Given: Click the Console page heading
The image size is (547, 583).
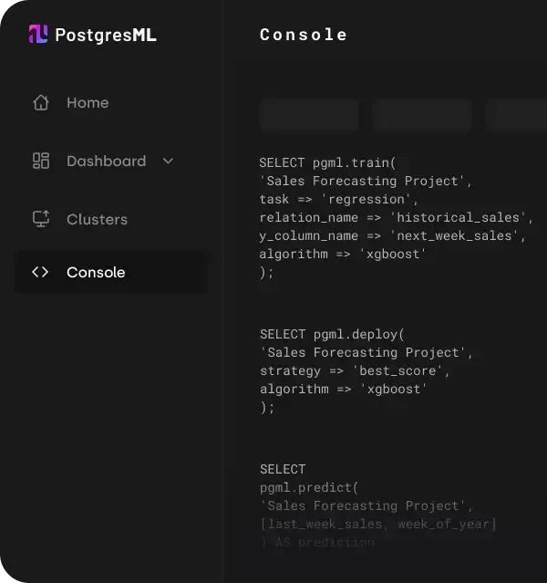Looking at the screenshot, I should click(304, 35).
